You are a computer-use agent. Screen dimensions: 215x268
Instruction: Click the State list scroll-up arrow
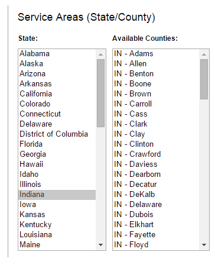[x=100, y=54]
